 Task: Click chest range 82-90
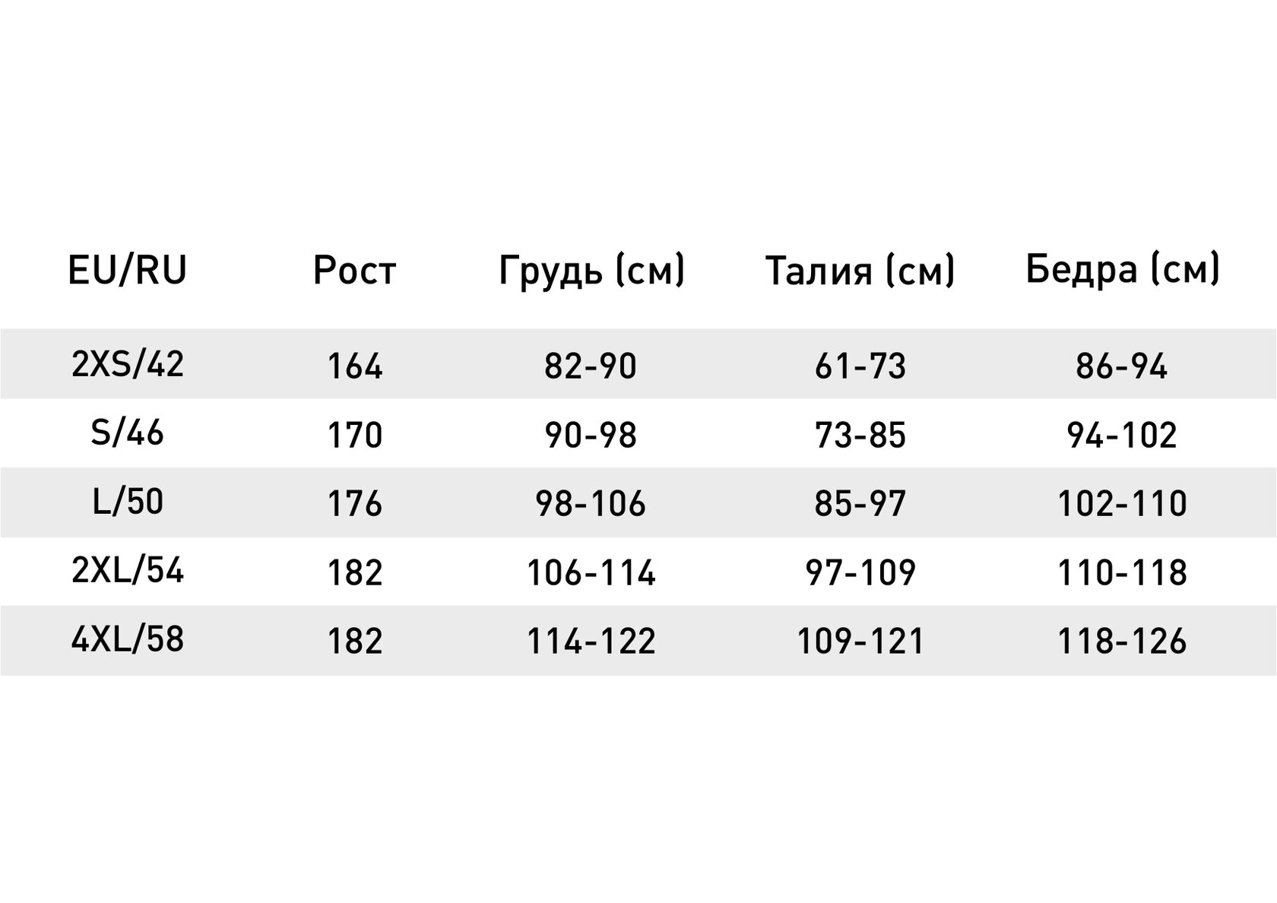point(591,366)
